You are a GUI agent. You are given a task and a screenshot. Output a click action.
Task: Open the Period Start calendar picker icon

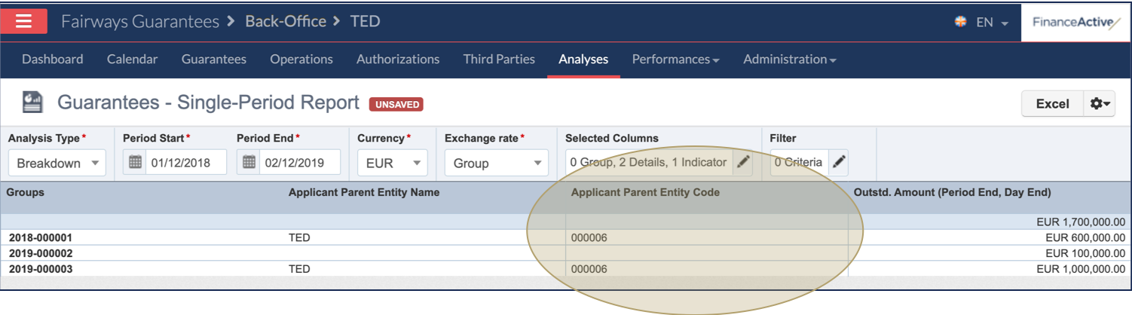point(135,162)
